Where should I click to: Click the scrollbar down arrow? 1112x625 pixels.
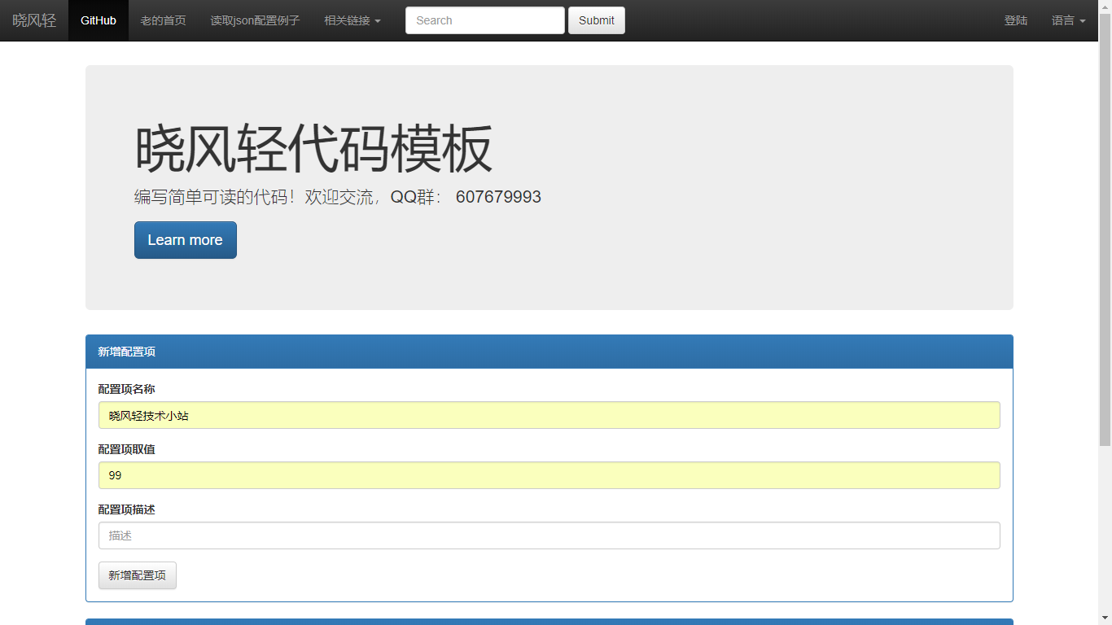(x=1105, y=618)
